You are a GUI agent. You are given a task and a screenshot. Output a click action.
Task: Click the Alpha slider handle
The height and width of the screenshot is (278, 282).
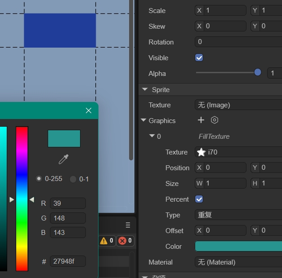click(258, 72)
